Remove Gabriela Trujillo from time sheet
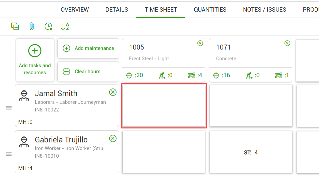Viewport: 319px width, 176px height. point(113,138)
